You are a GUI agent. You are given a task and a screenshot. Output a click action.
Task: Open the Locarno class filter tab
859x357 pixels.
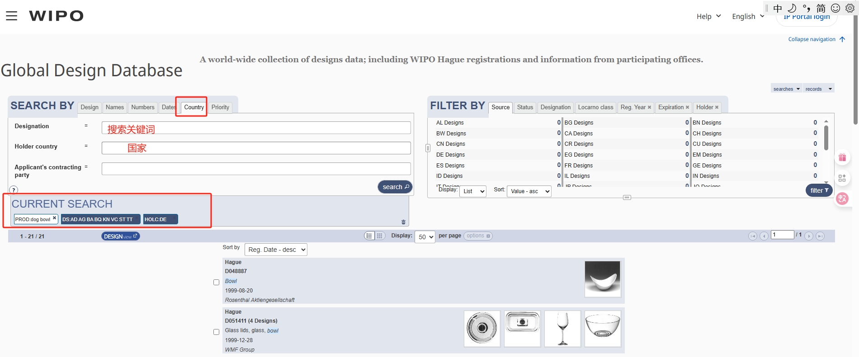coord(595,107)
